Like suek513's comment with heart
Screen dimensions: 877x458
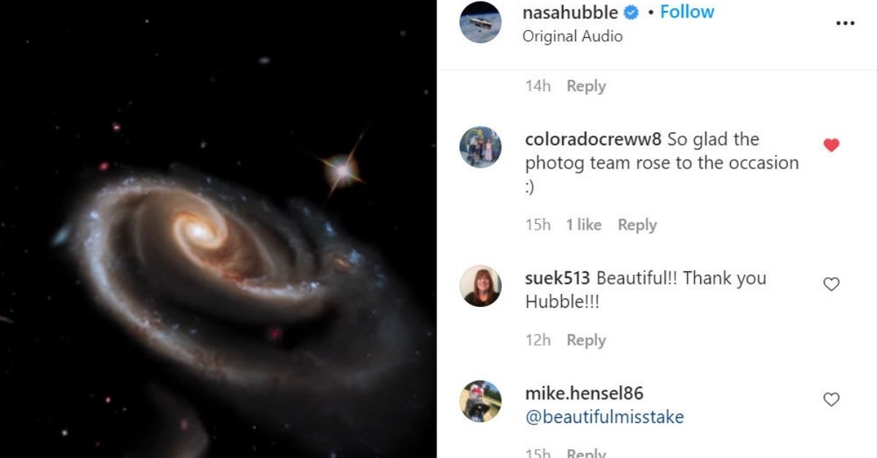click(x=831, y=284)
